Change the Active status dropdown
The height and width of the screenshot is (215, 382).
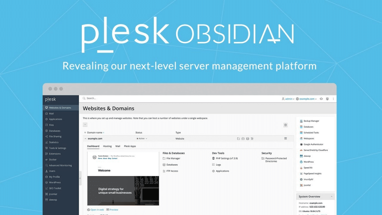click(x=142, y=138)
